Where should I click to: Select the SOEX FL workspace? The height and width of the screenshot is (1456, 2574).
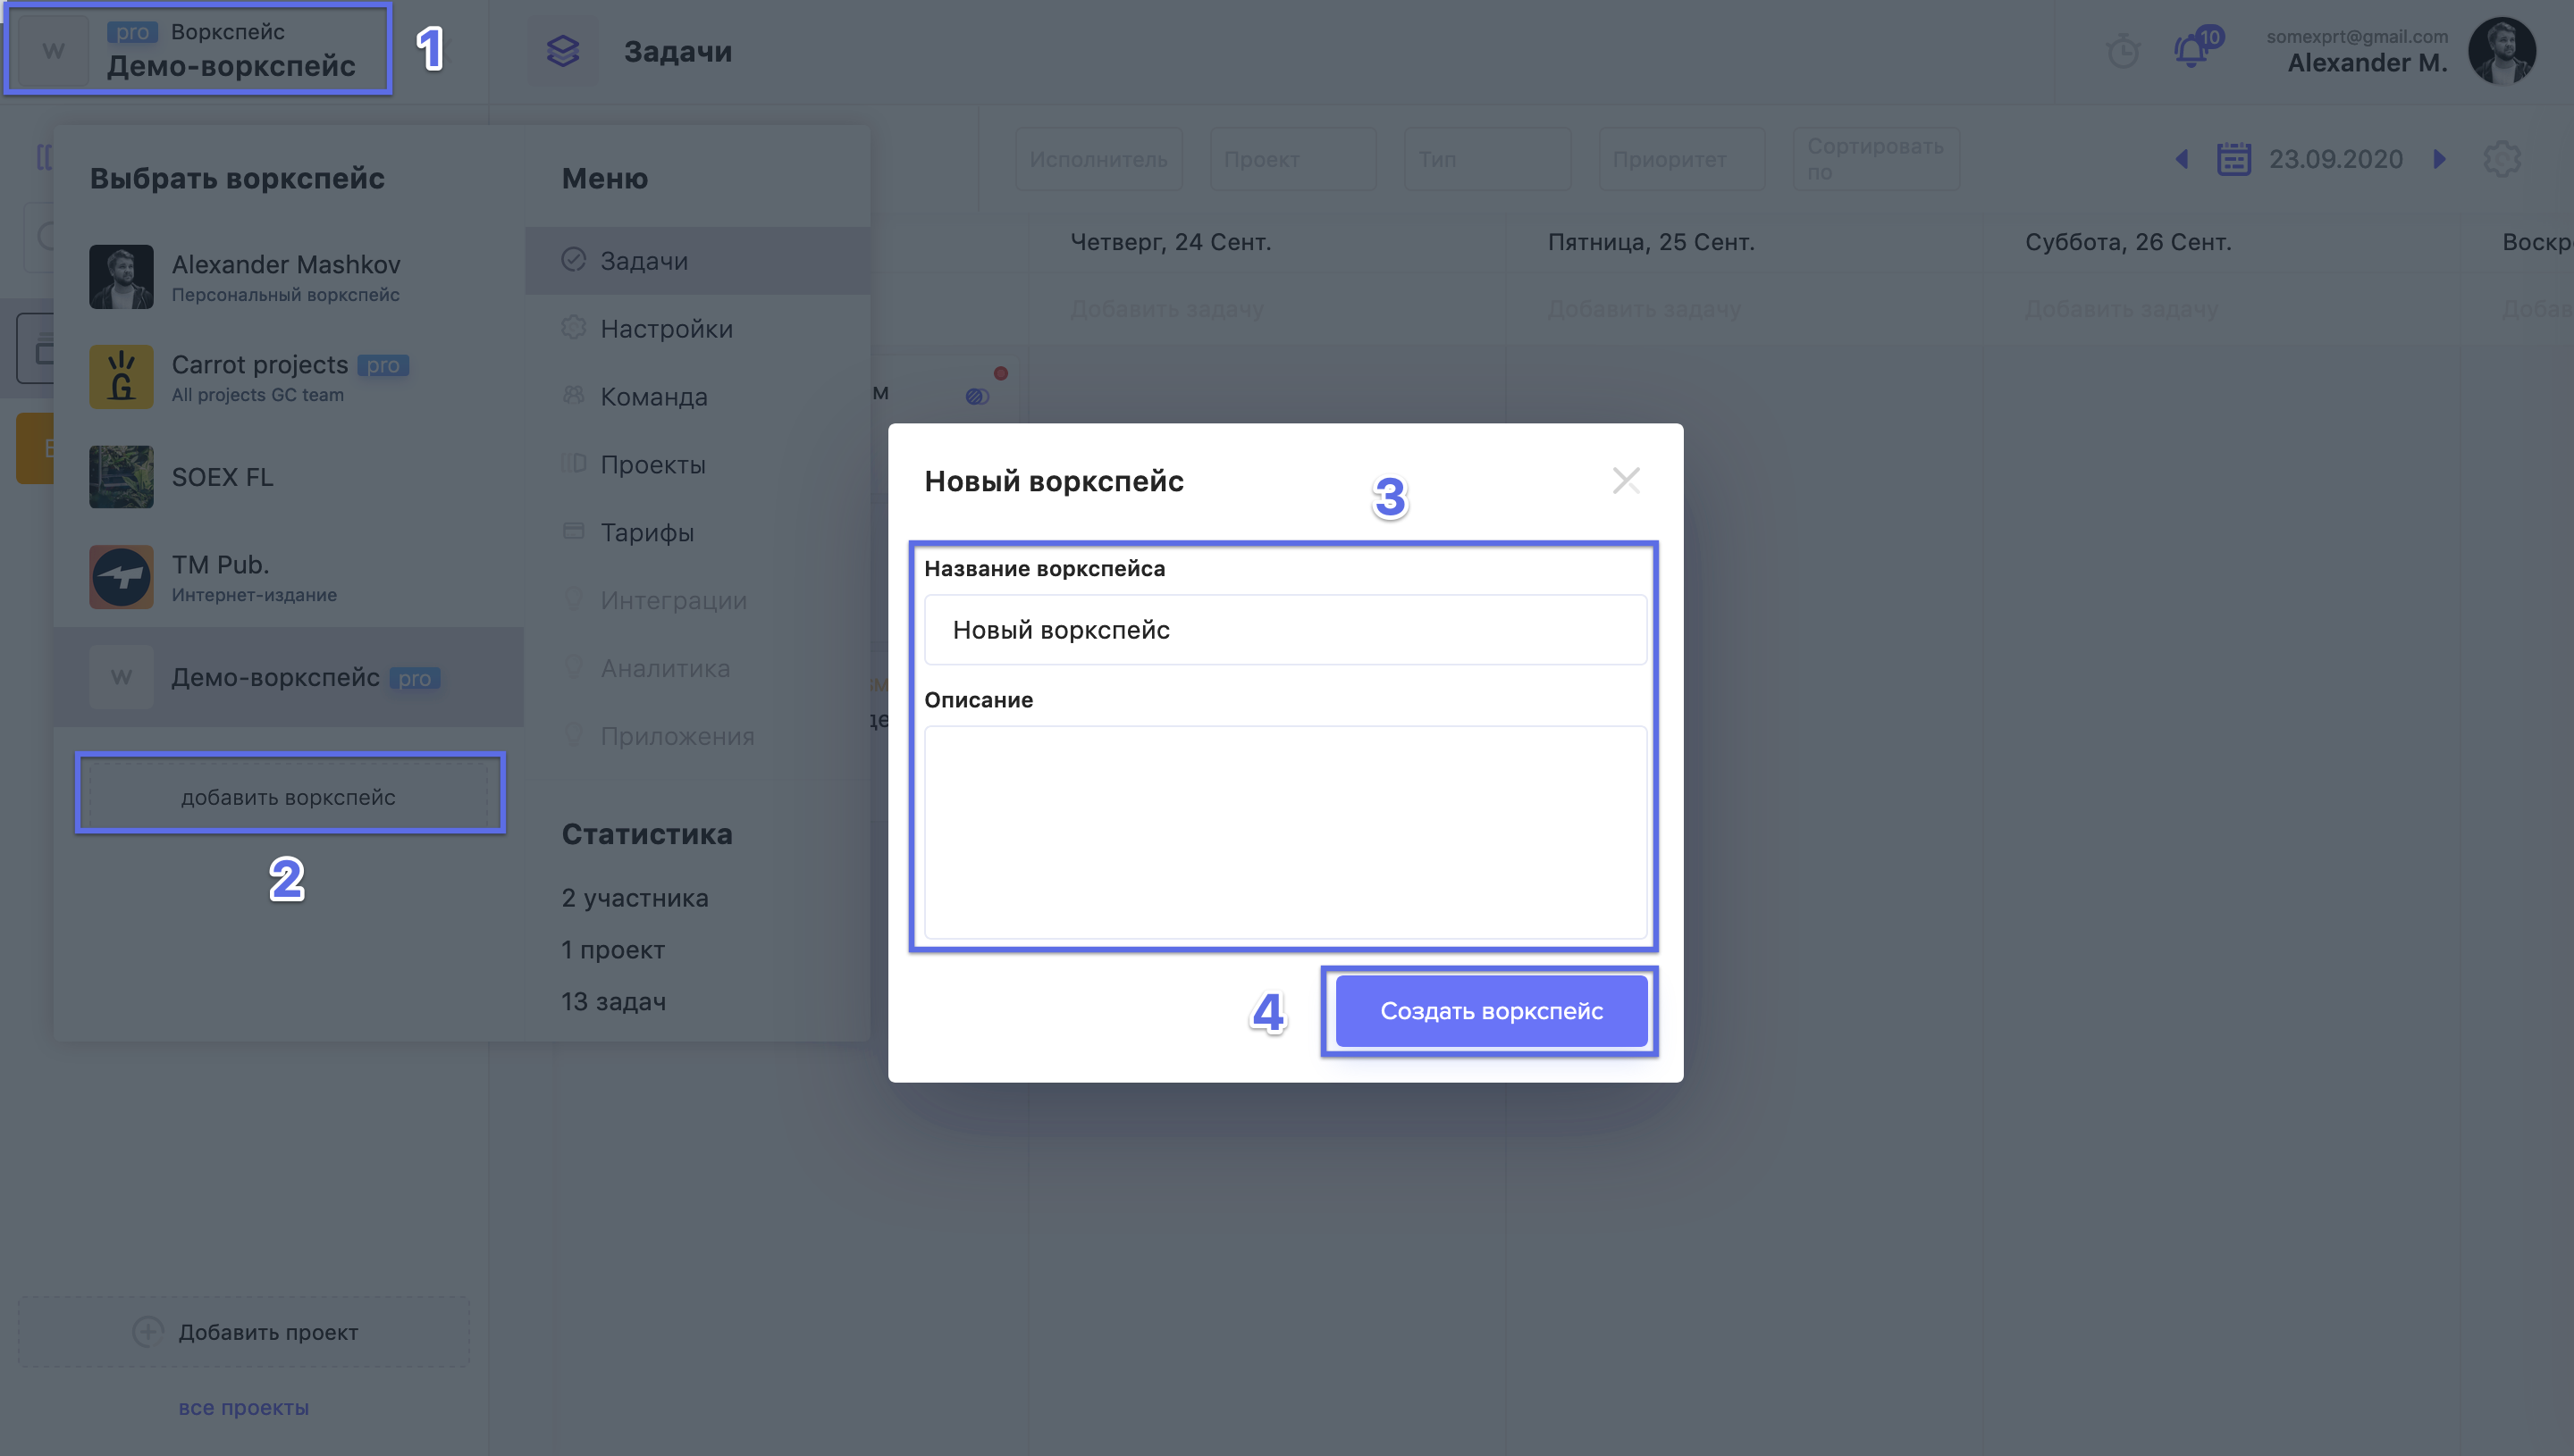[x=288, y=477]
